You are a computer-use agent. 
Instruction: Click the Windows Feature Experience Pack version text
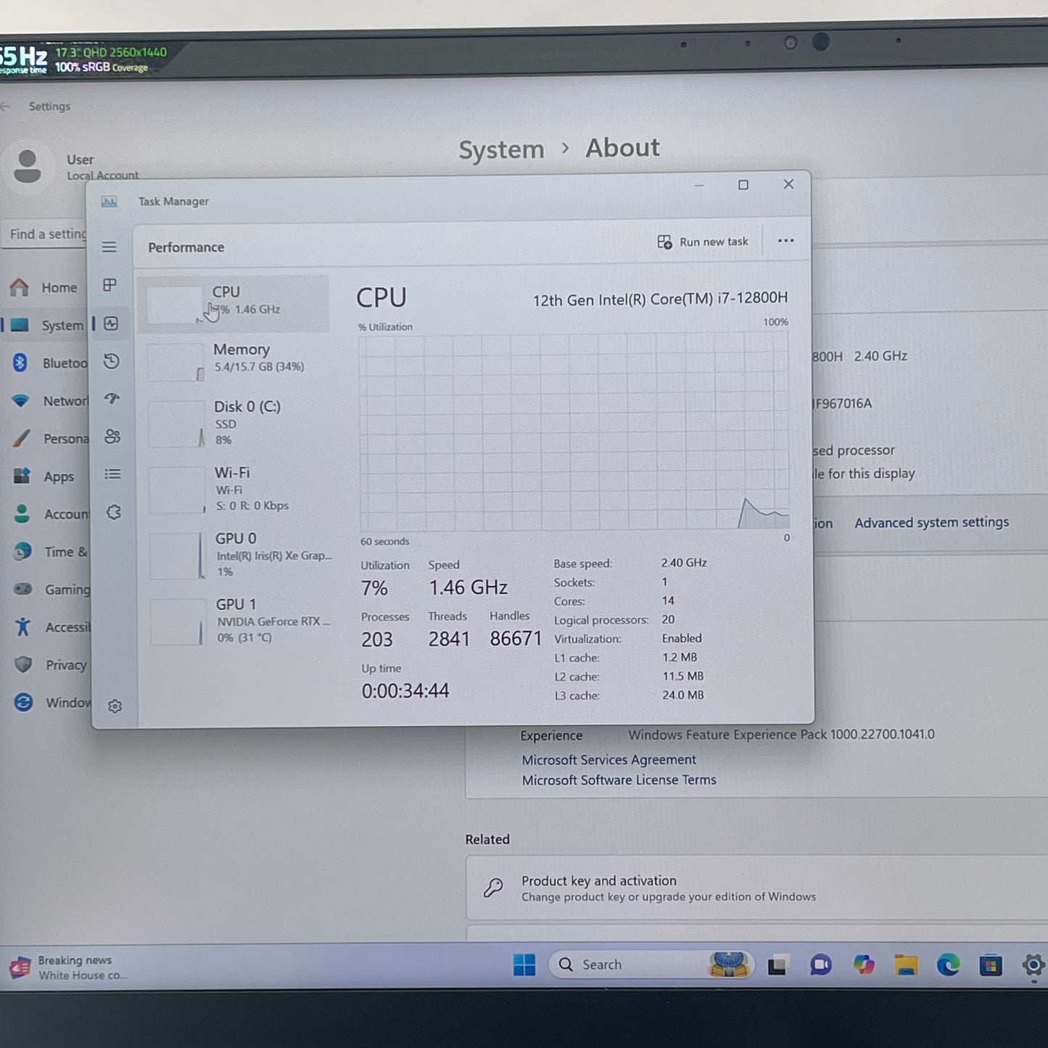[781, 735]
